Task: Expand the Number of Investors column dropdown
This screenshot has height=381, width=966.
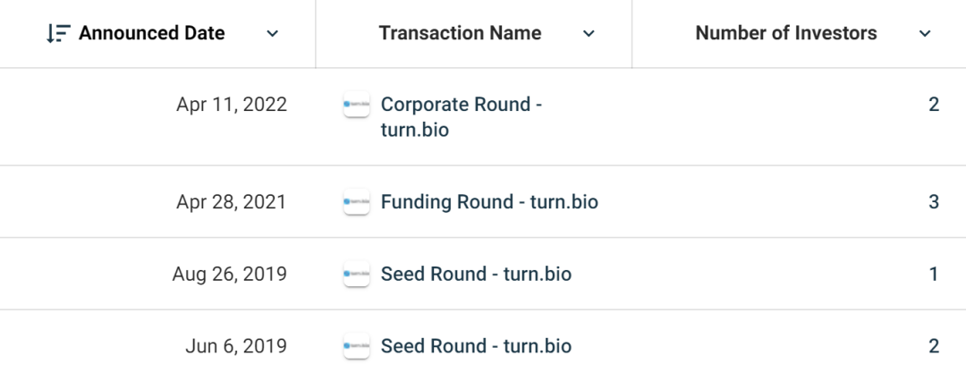Action: click(925, 33)
